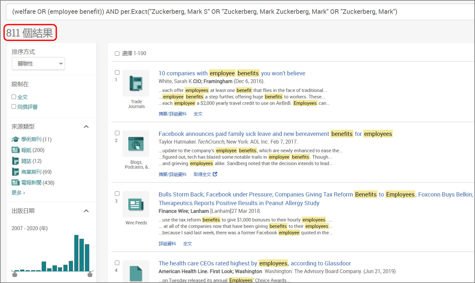Click the Blogs, Podcasts icon for result 2
Image resolution: width=475 pixels, height=283 pixels.
click(136, 144)
